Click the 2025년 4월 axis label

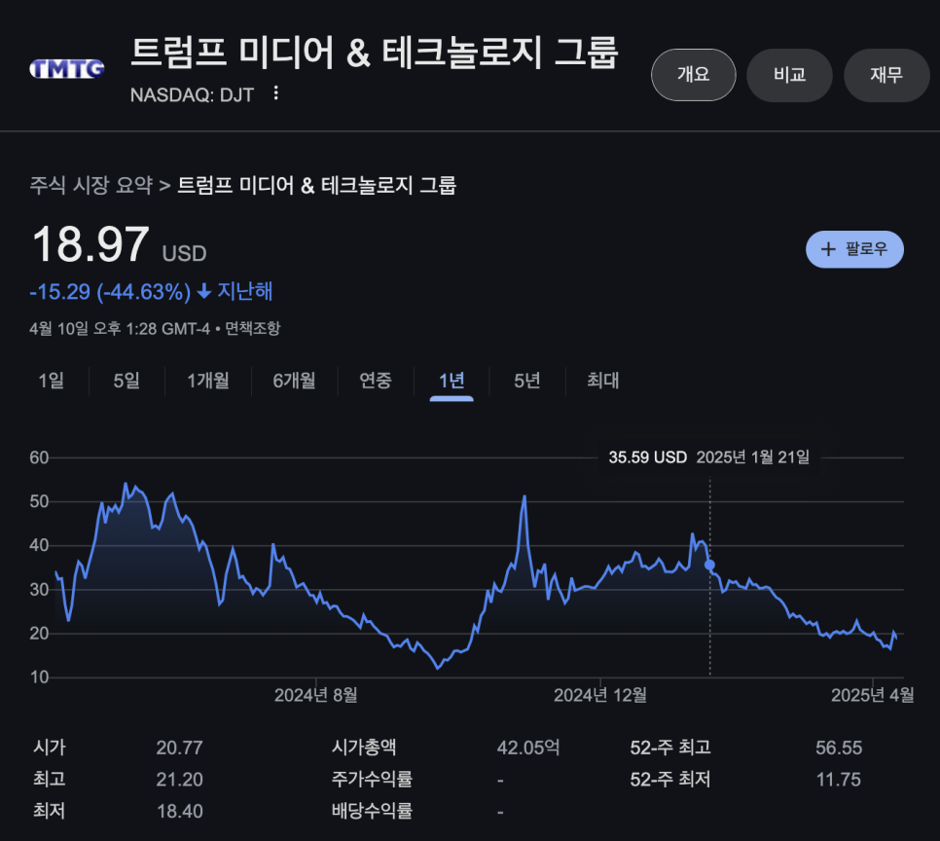click(x=872, y=695)
